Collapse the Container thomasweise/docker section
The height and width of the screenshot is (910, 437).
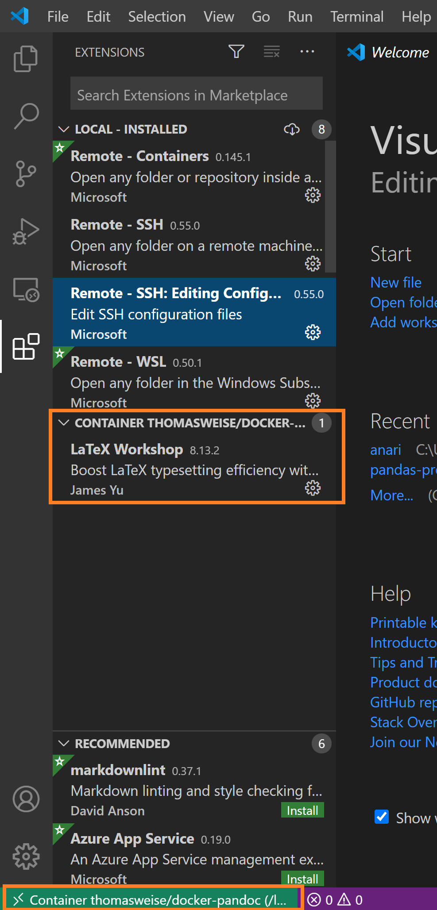click(x=64, y=423)
